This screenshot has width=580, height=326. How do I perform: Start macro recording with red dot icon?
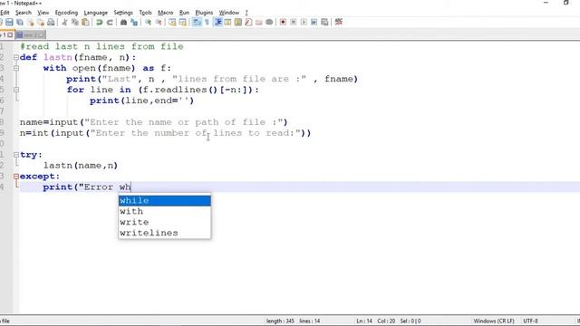pos(283,22)
